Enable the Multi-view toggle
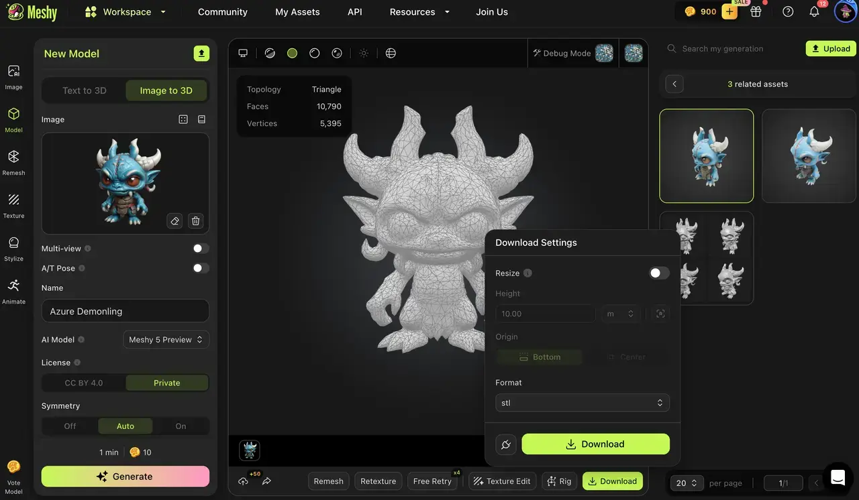 (x=201, y=249)
